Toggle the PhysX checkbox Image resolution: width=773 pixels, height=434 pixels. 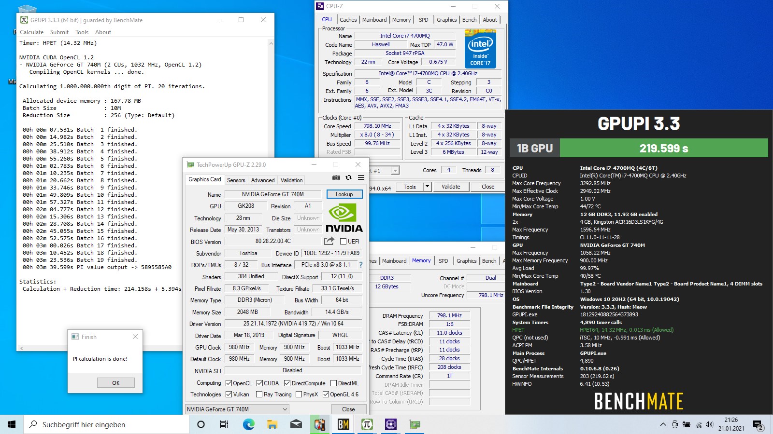click(299, 394)
